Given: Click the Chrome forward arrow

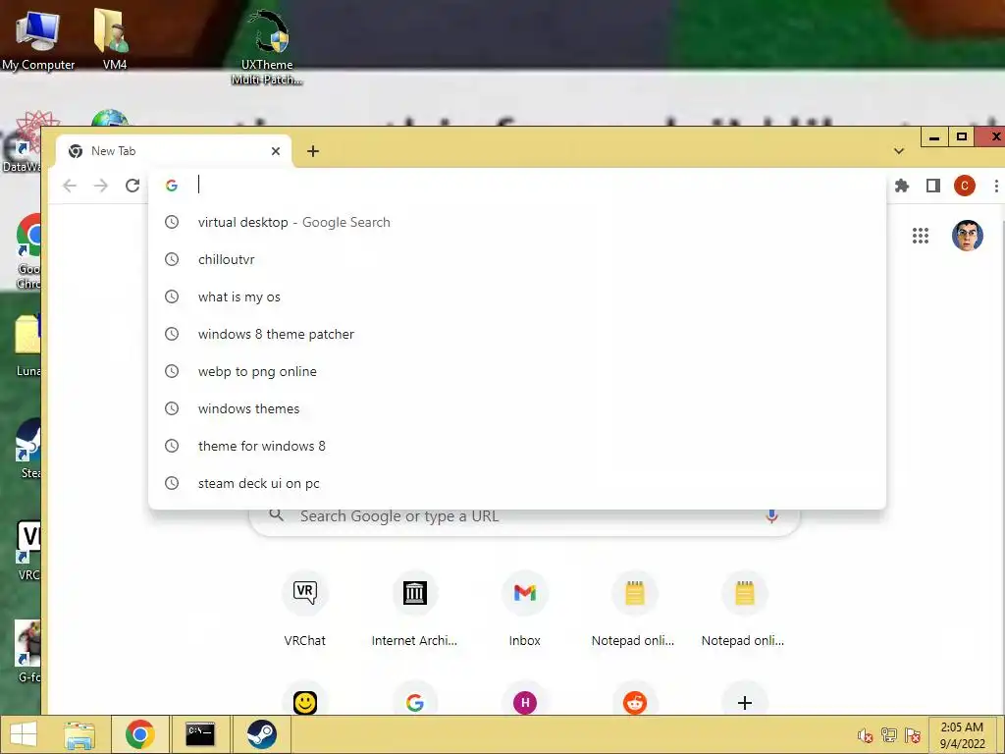Looking at the screenshot, I should pos(101,186).
